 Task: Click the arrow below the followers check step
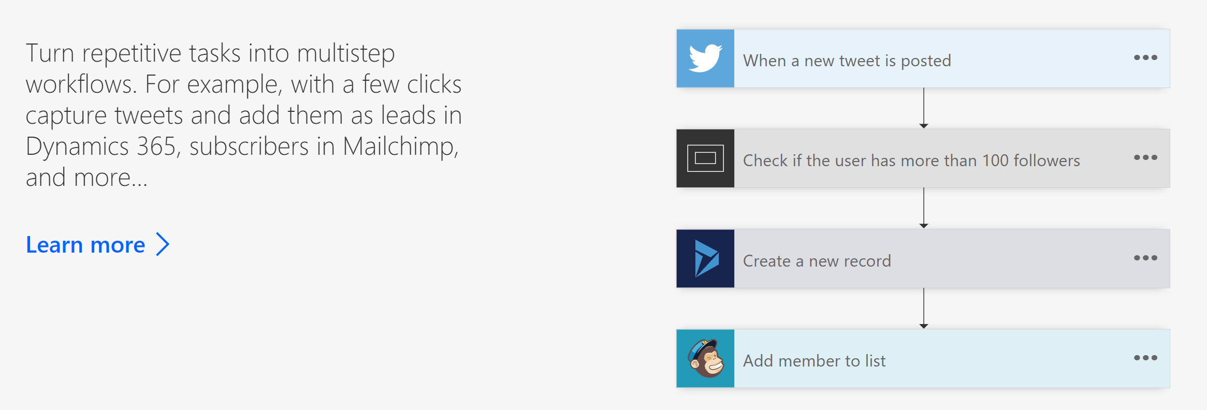pyautogui.click(x=924, y=208)
